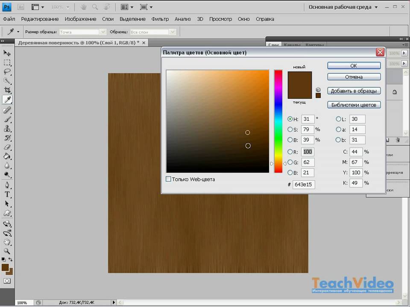Select the 3D Orbit camera tool

click(7, 233)
